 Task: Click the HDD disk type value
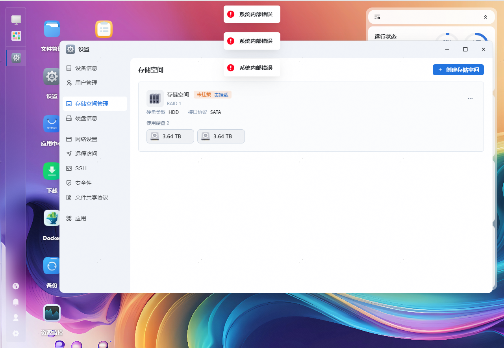coord(174,112)
